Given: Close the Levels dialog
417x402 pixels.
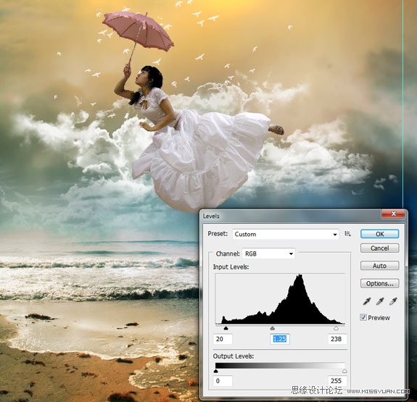Looking at the screenshot, I should pyautogui.click(x=394, y=214).
